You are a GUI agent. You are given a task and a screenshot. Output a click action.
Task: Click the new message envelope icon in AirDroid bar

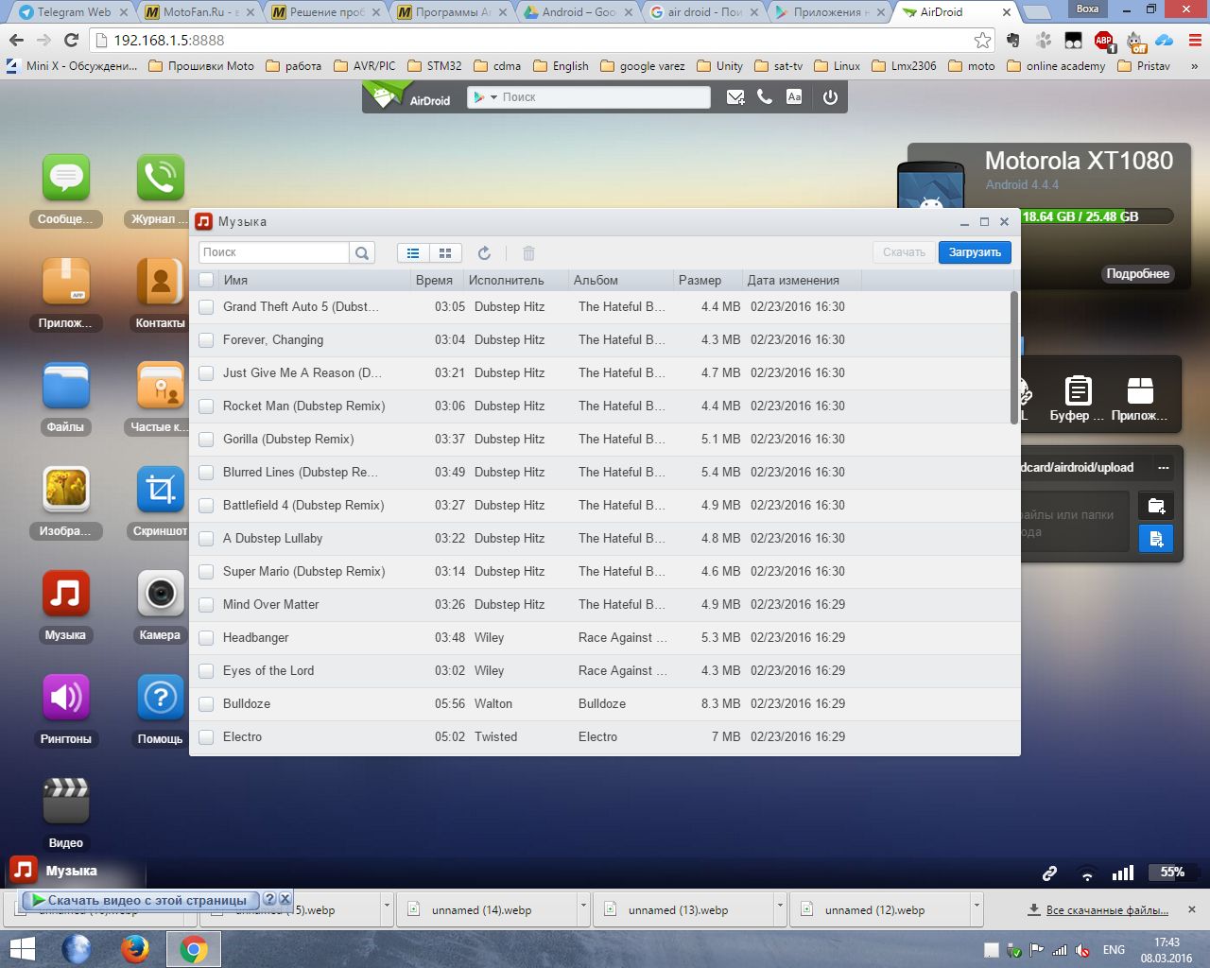[x=735, y=97]
